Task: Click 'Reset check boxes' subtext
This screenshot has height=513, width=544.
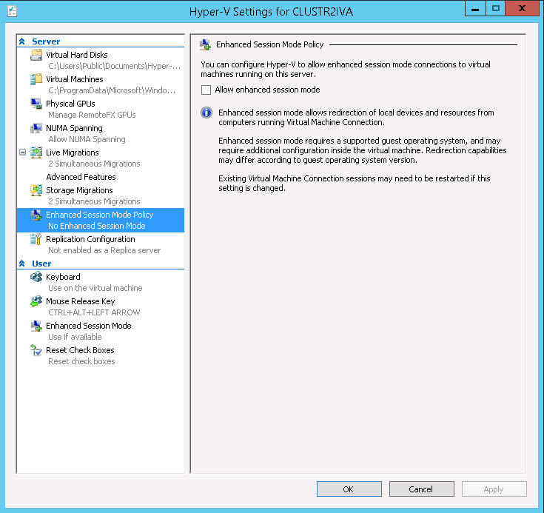Action: (81, 361)
